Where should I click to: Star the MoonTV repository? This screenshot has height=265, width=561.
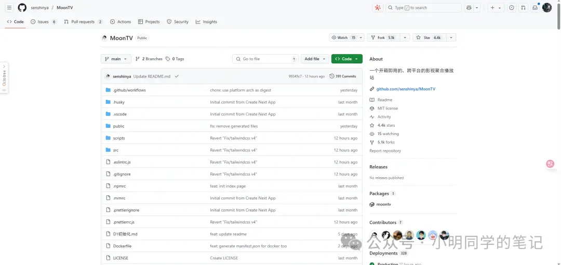[x=429, y=37]
